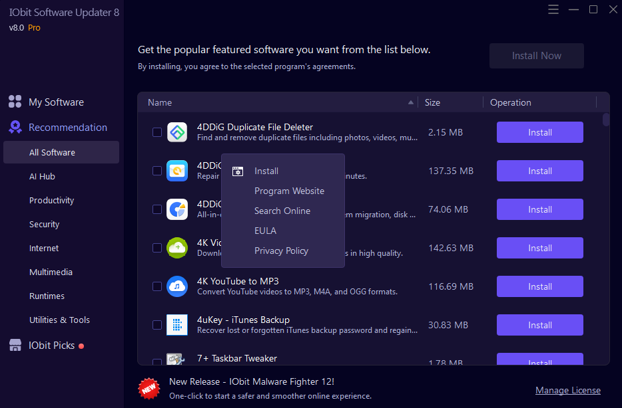The height and width of the screenshot is (408, 622).
Task: Open the Manage License link
Action: (567, 390)
